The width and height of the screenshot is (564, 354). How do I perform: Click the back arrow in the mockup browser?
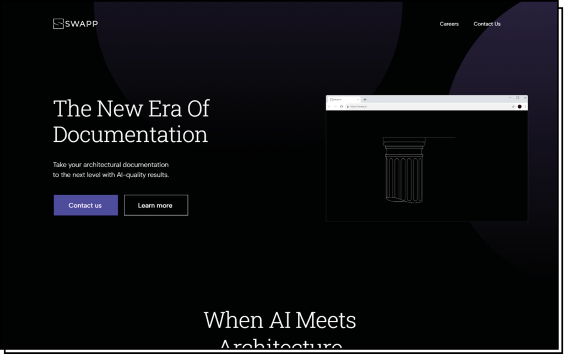click(x=330, y=106)
